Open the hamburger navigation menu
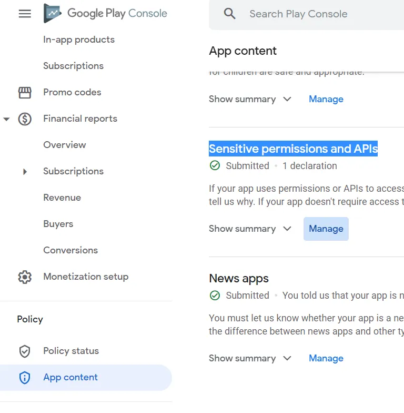The width and height of the screenshot is (404, 413). 25,14
